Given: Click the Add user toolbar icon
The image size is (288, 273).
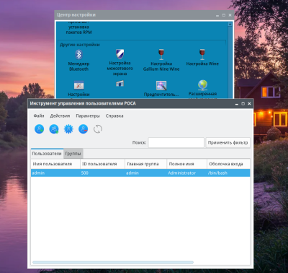Looking at the screenshot, I should point(39,129).
